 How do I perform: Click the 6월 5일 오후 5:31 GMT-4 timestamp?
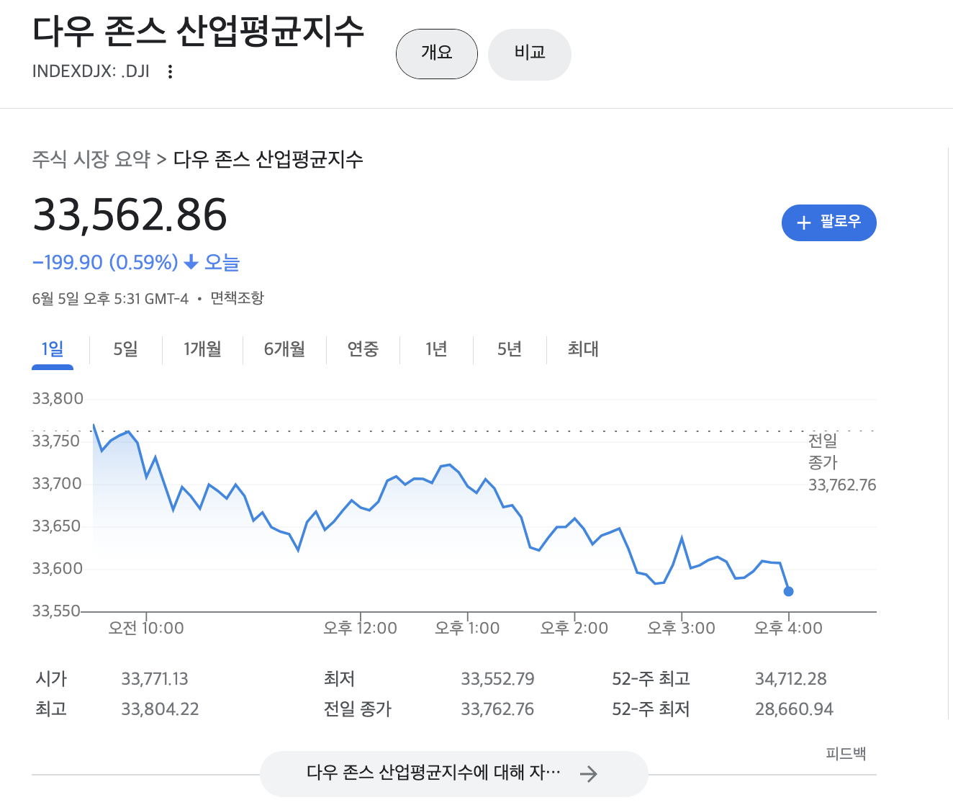[110, 298]
